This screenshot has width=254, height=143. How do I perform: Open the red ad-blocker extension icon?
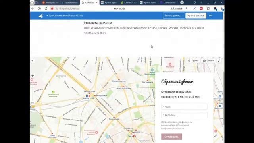[x=201, y=8]
